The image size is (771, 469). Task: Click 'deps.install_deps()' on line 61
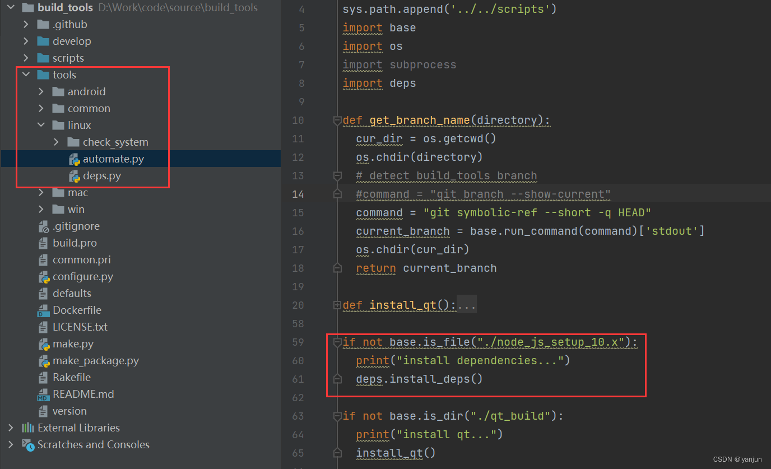tap(419, 379)
